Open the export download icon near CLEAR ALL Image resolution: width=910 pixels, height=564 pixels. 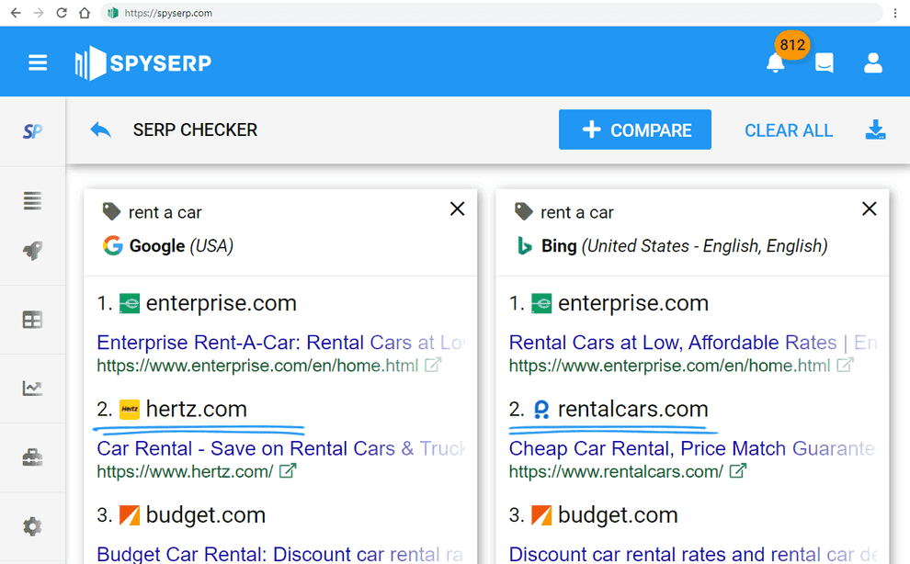875,130
